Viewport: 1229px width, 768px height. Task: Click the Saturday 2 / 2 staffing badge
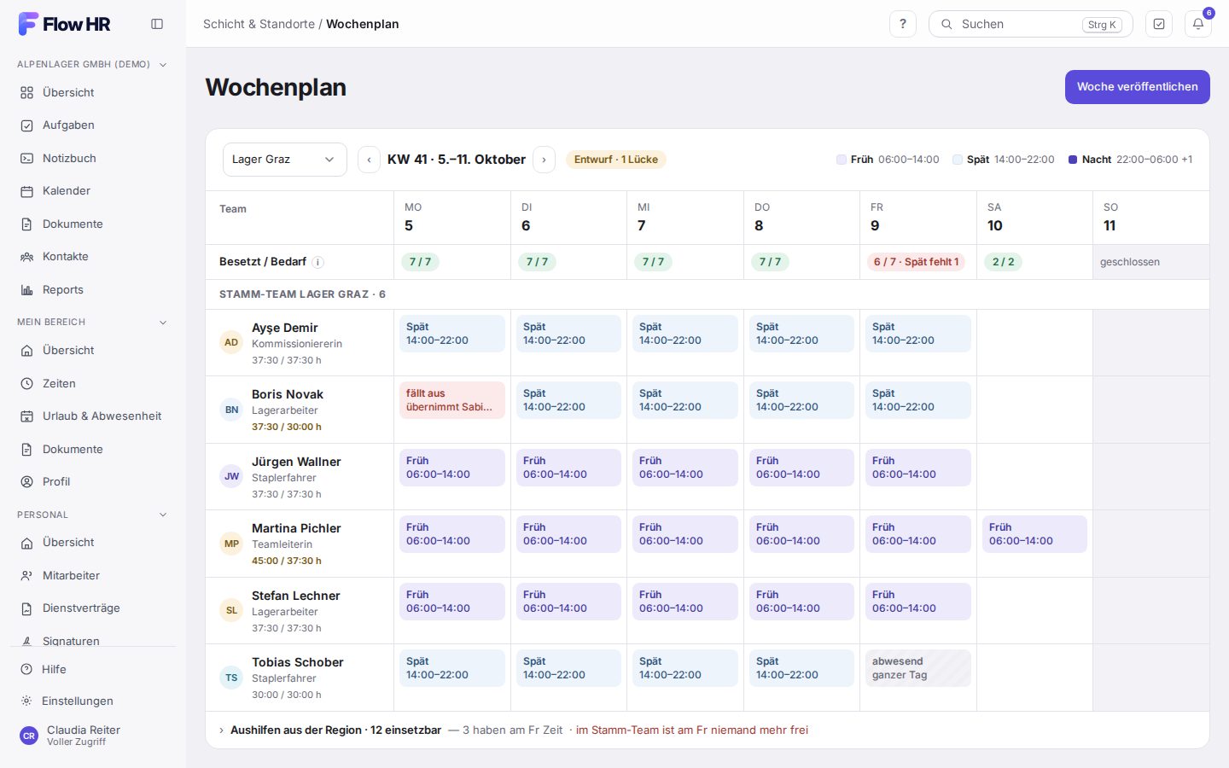pyautogui.click(x=1004, y=262)
